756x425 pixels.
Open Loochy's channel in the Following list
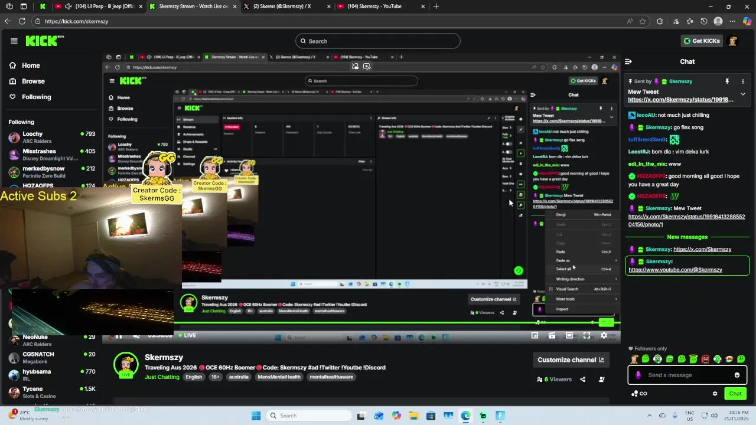(51, 138)
